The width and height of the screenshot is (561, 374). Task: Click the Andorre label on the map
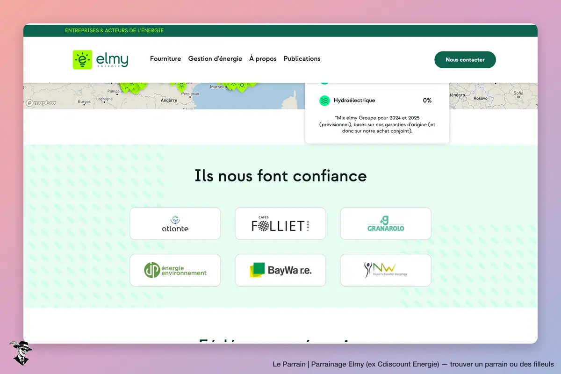[x=169, y=100]
